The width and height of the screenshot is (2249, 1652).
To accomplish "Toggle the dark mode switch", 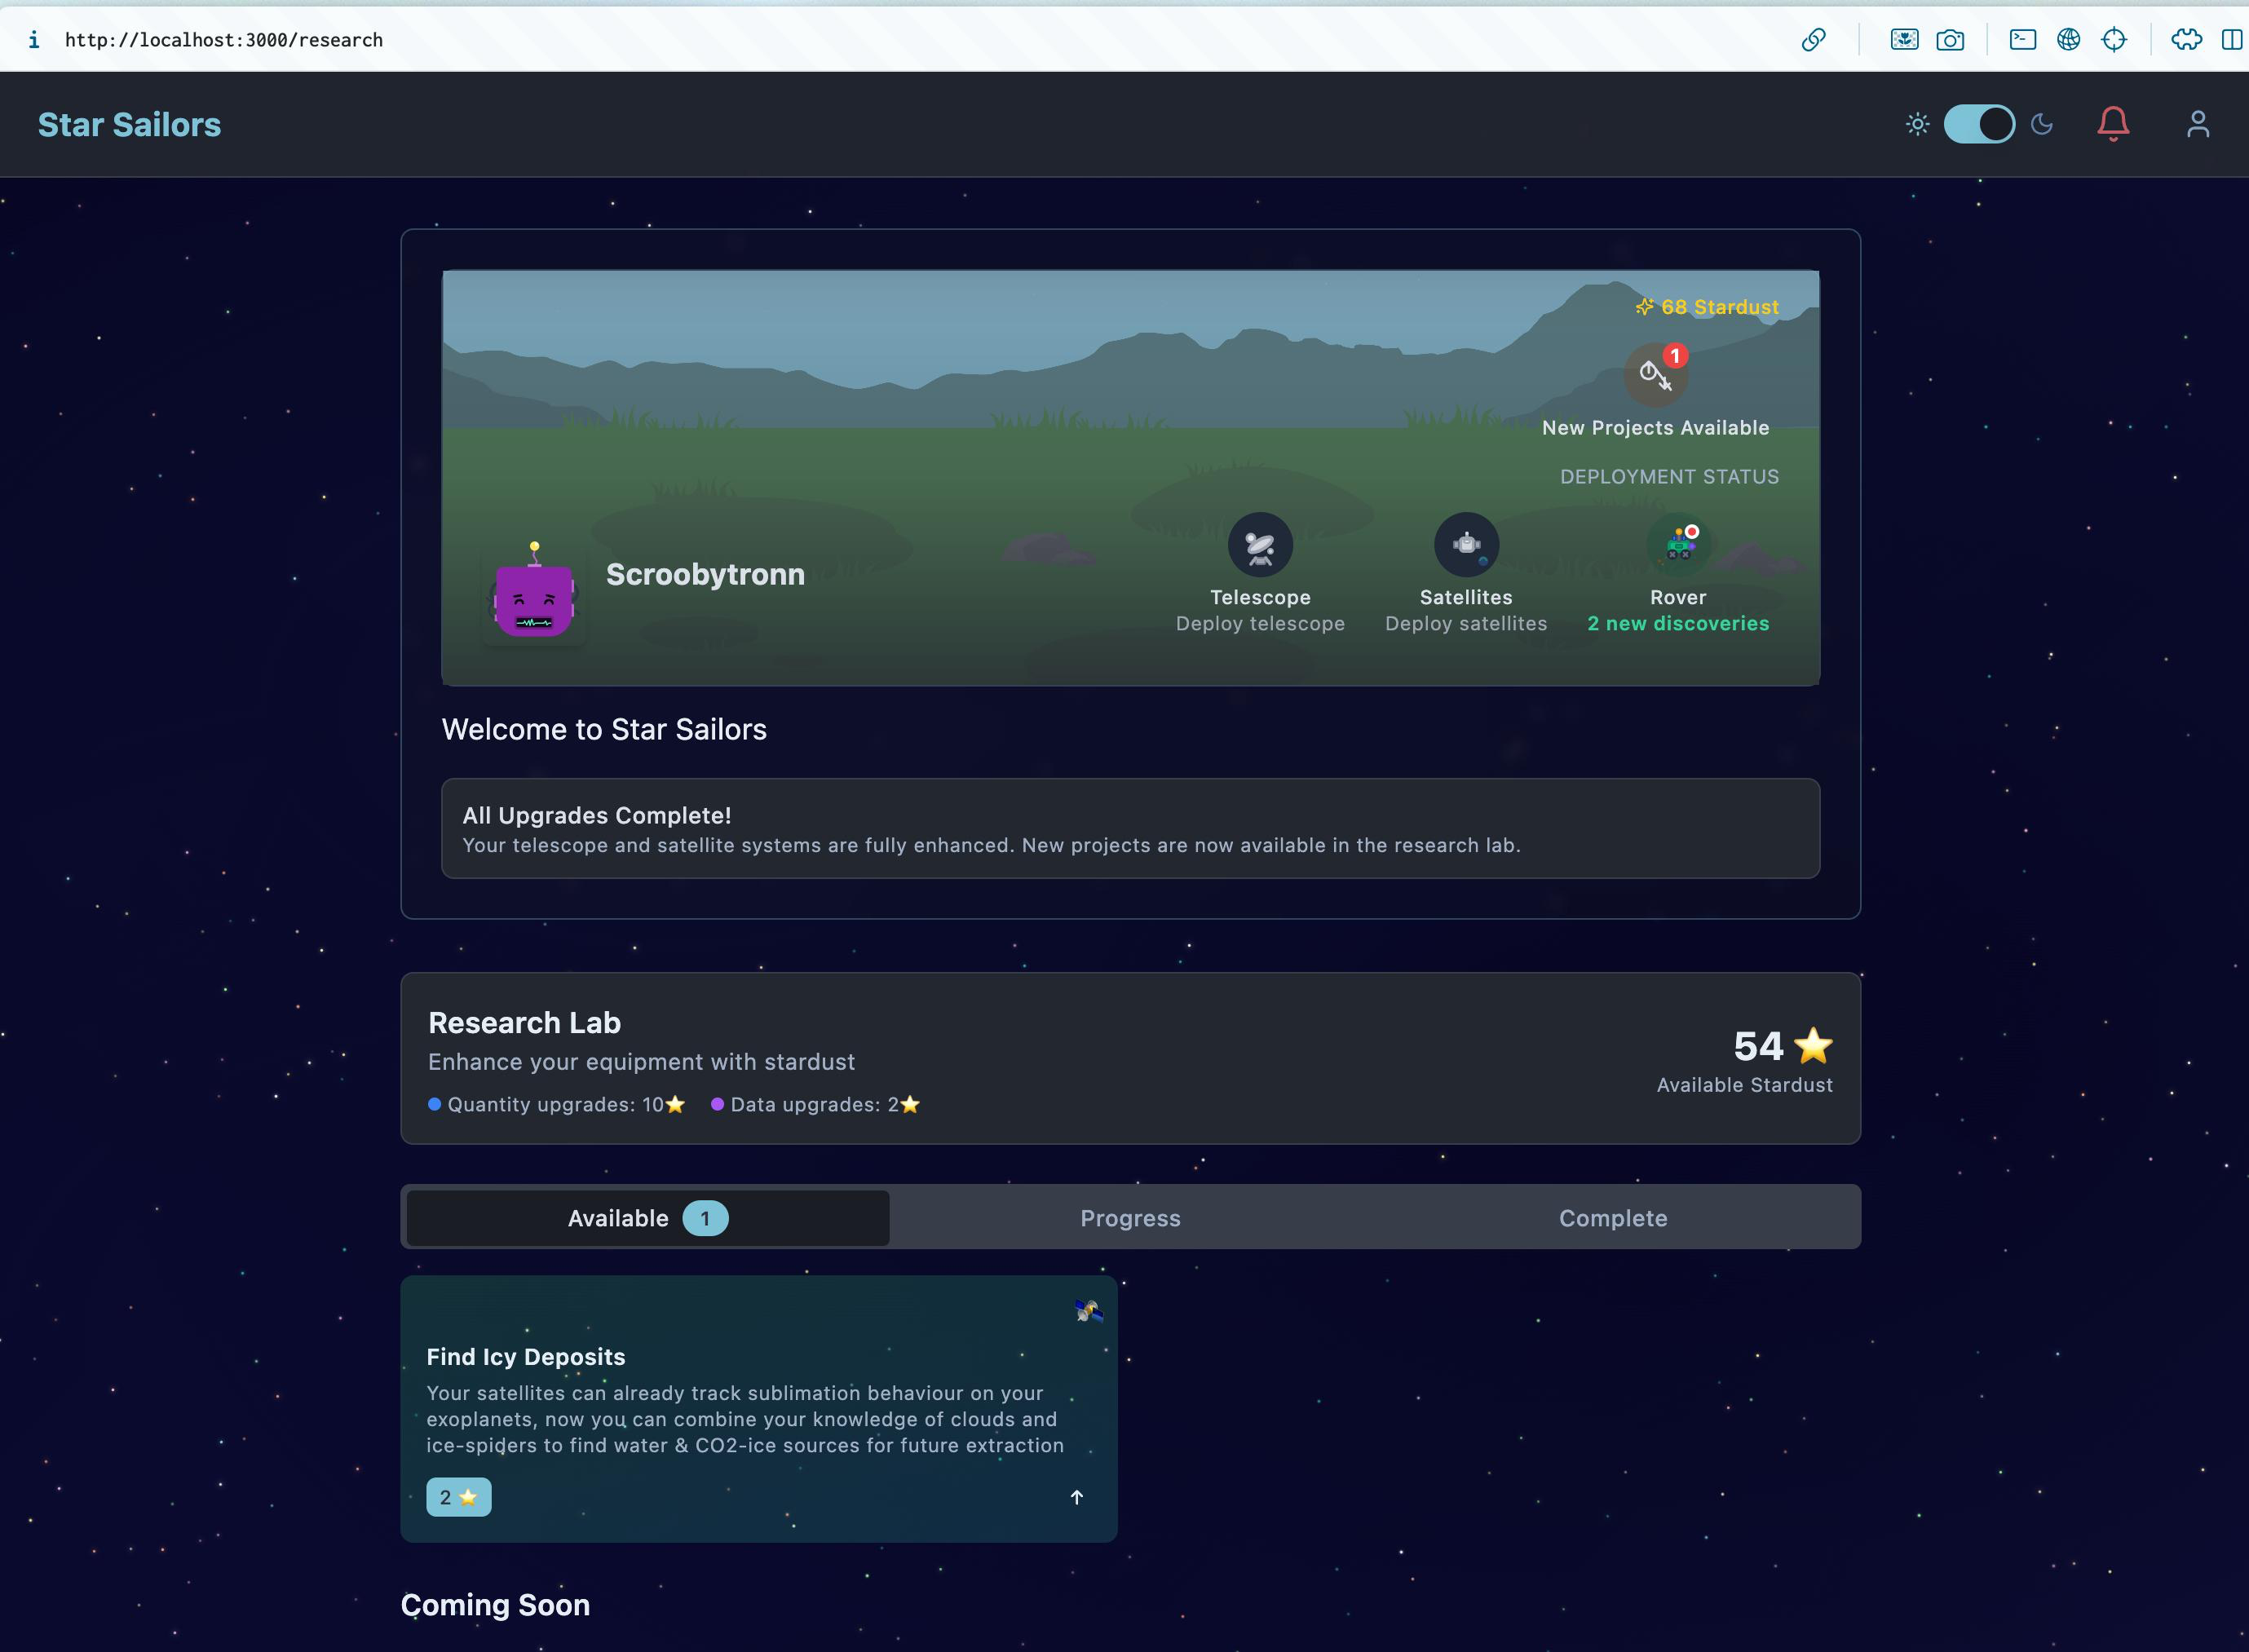I will (x=1978, y=124).
